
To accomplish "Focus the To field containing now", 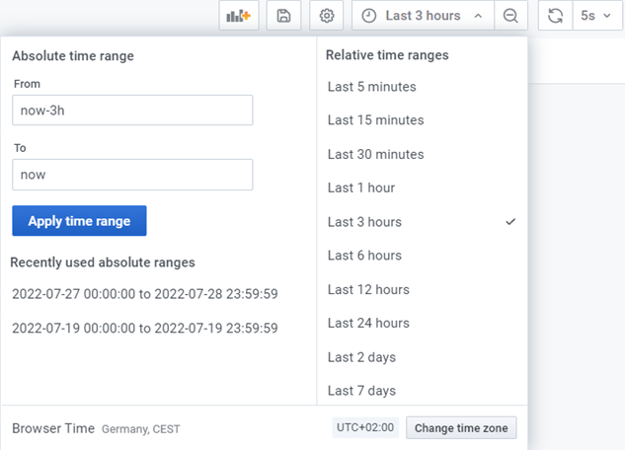I will [x=132, y=175].
